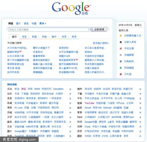Open hot search 巴基斯坦
This screenshot has height=142, width=147.
point(38,52)
